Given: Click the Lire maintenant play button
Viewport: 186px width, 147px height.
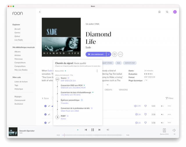Looking at the screenshot, I should (x=96, y=54).
